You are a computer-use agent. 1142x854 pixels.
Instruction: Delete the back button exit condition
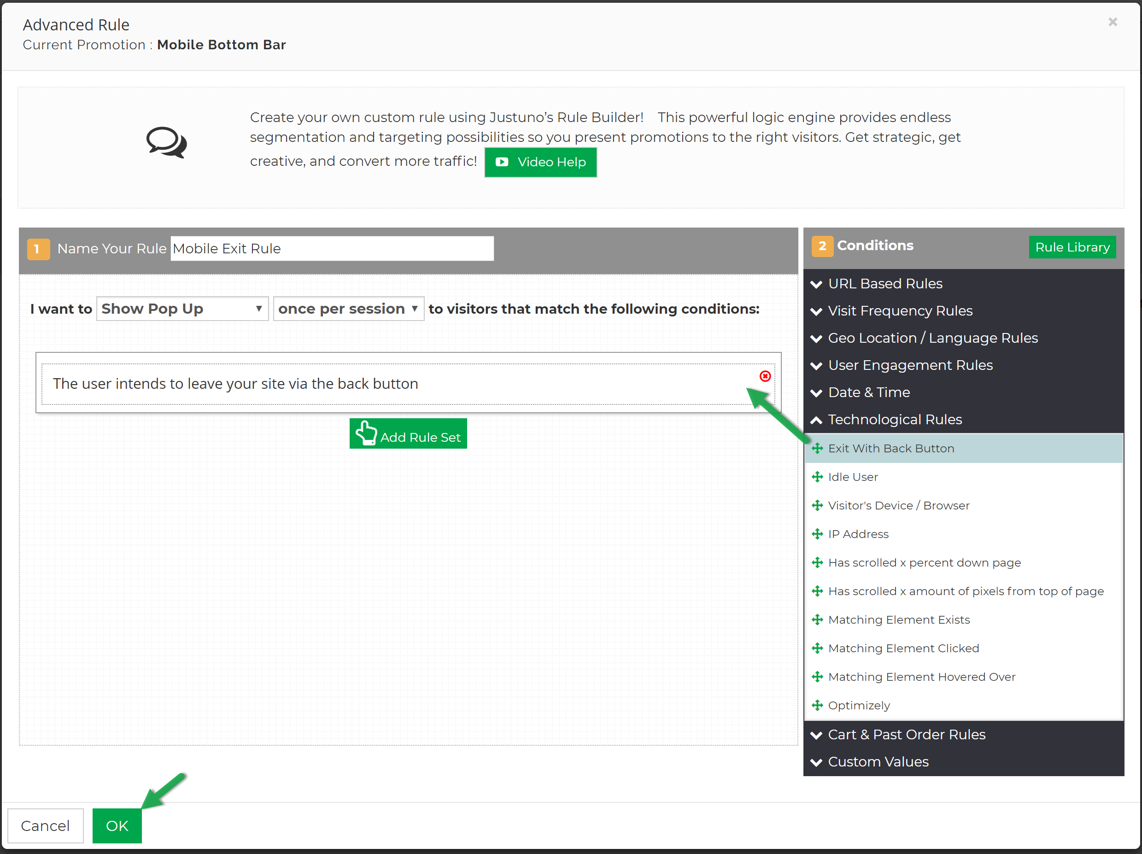(765, 376)
